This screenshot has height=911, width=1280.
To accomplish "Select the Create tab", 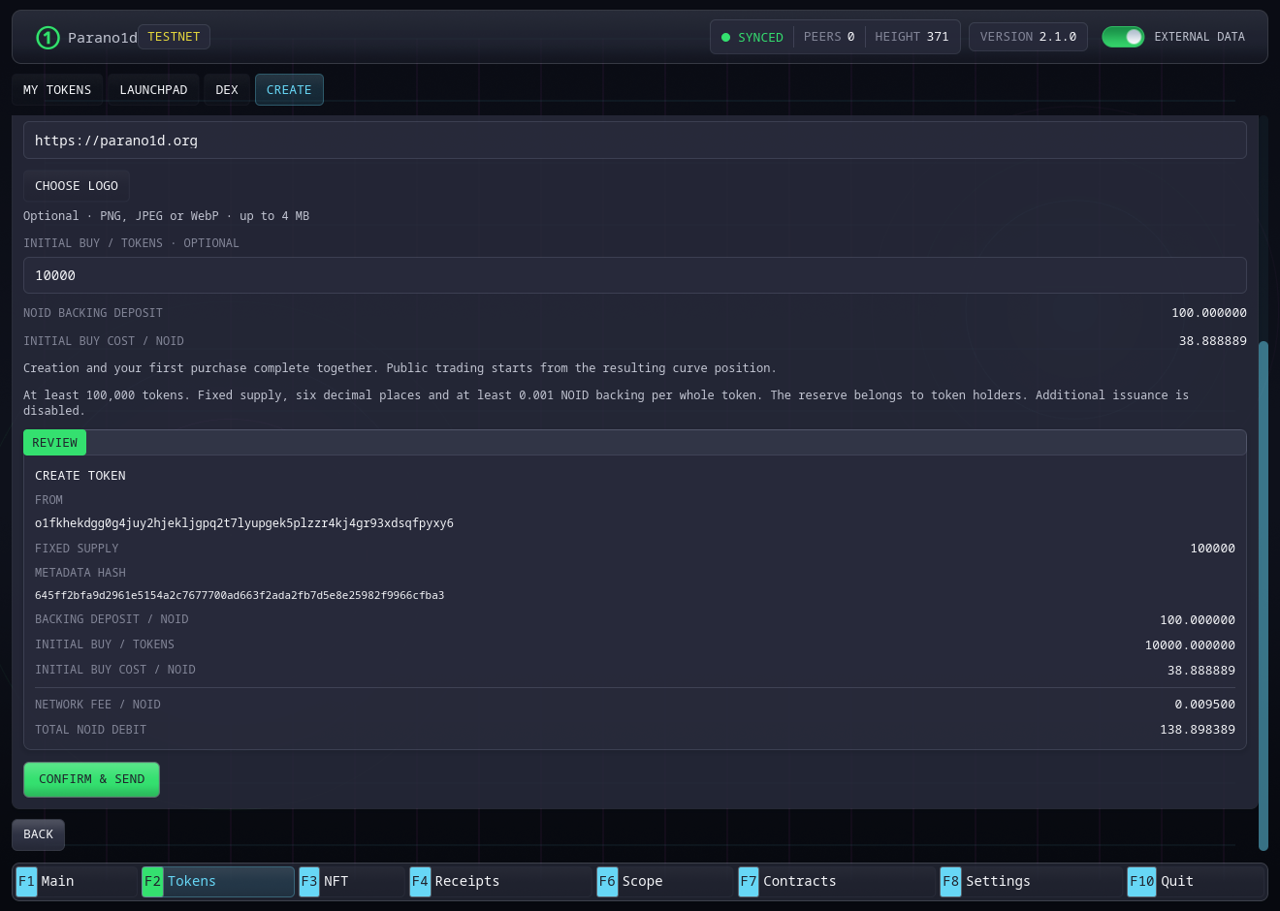I will 289,90.
